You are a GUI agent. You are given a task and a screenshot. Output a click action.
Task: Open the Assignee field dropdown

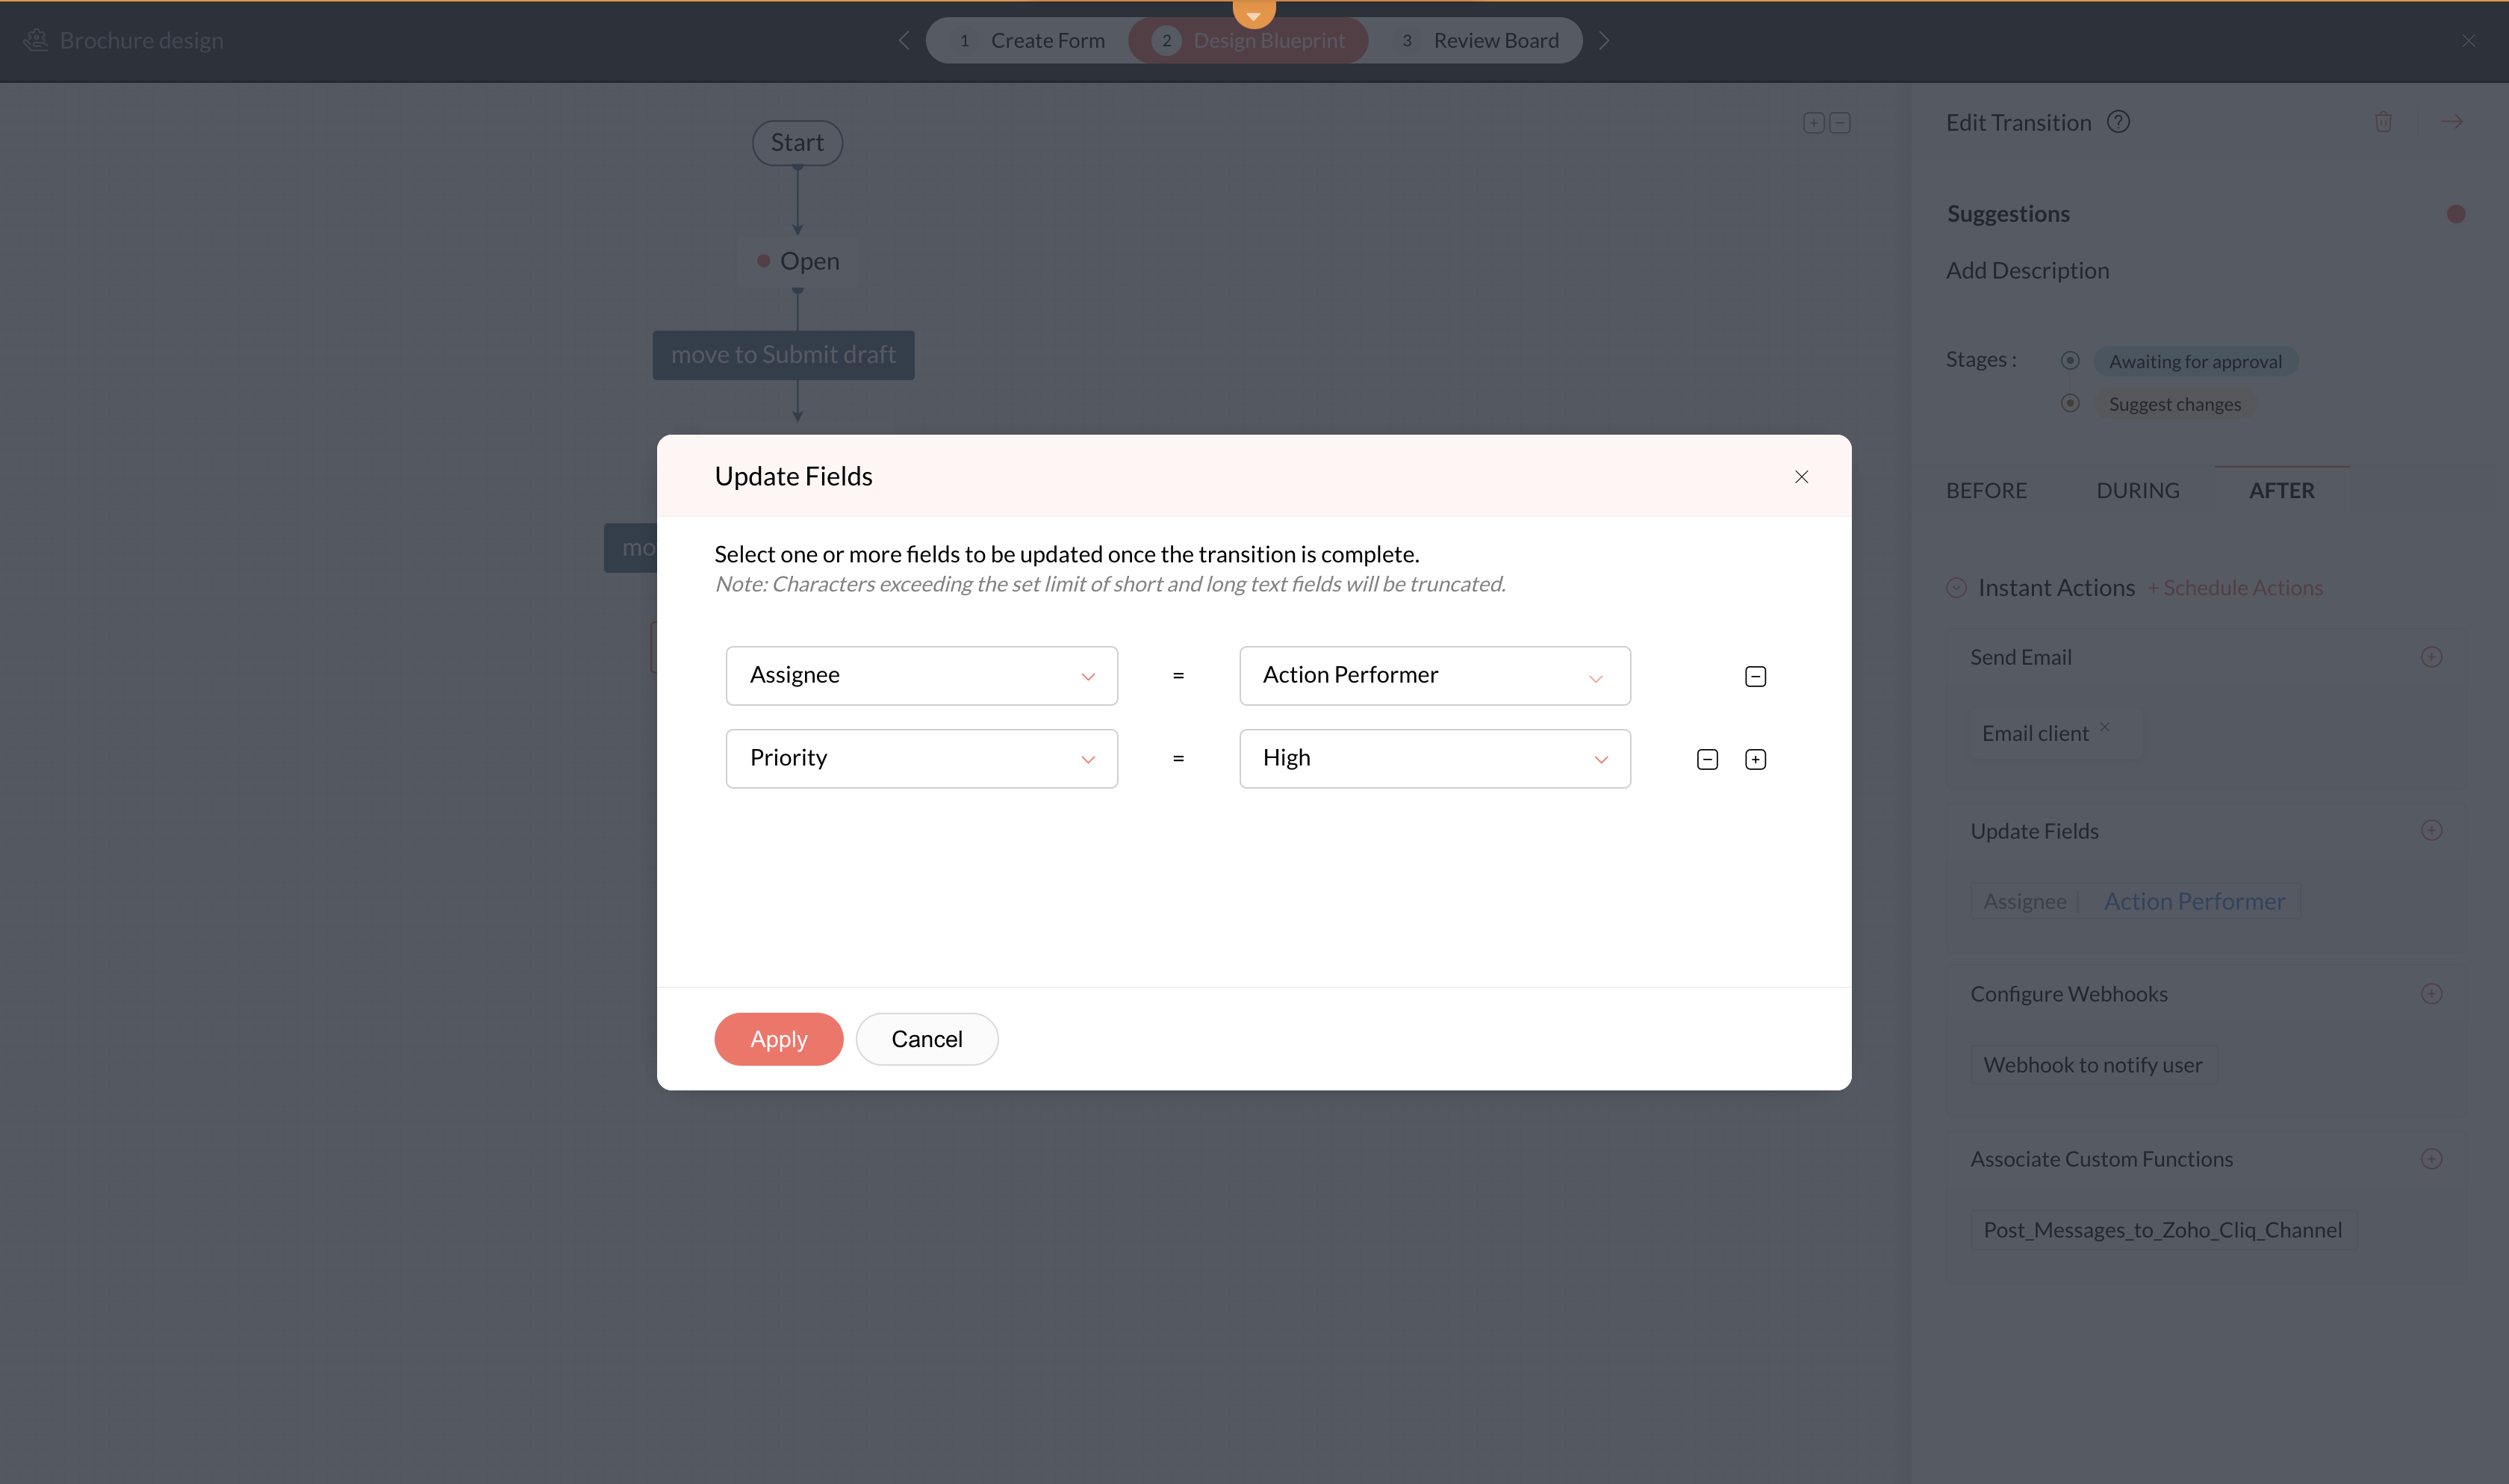coord(921,676)
